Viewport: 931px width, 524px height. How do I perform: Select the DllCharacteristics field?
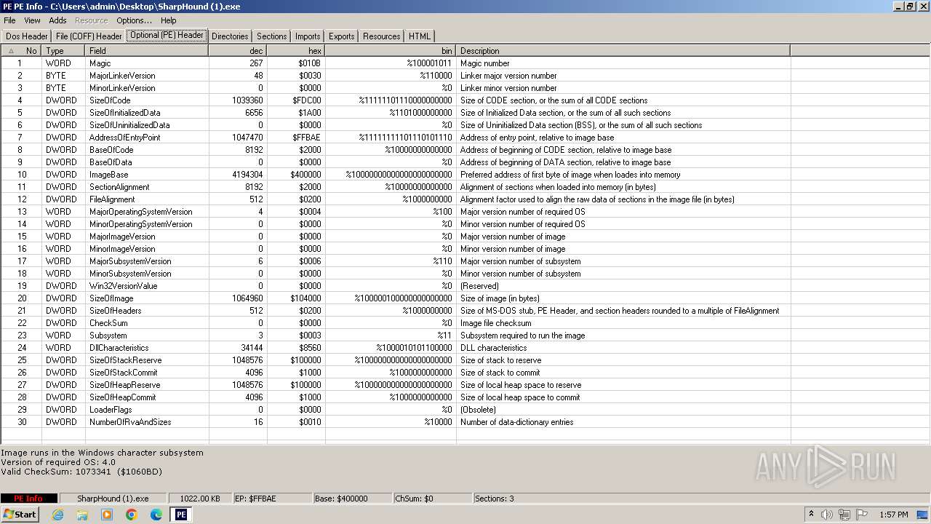[119, 348]
